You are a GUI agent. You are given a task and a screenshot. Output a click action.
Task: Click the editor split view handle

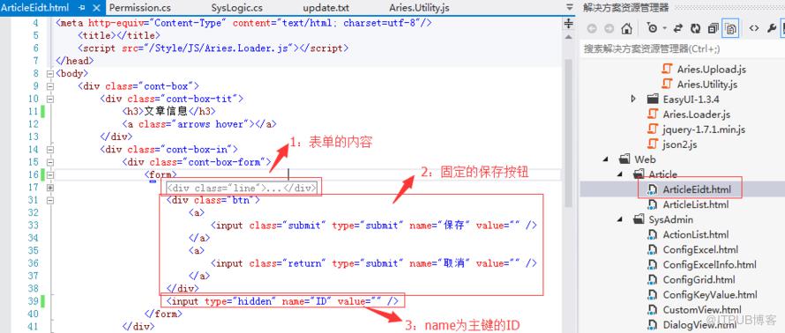(x=568, y=23)
